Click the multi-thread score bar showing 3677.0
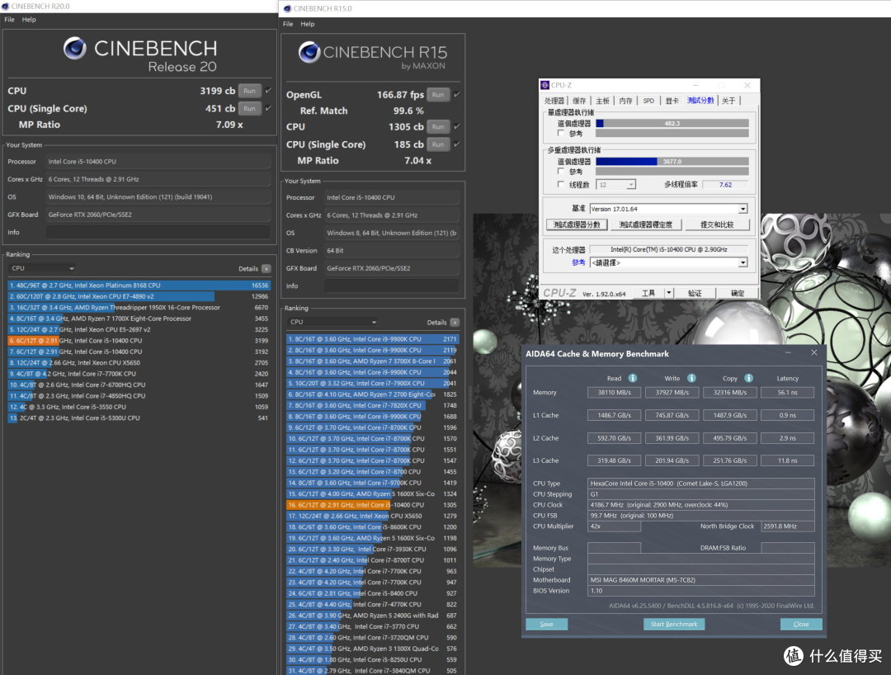The height and width of the screenshot is (675, 891). tap(672, 162)
